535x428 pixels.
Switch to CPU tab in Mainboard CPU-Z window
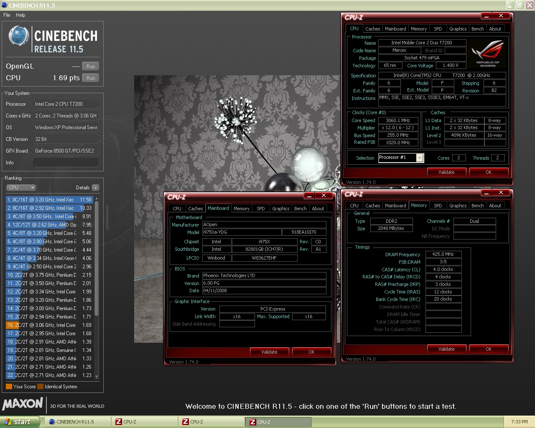tap(177, 209)
